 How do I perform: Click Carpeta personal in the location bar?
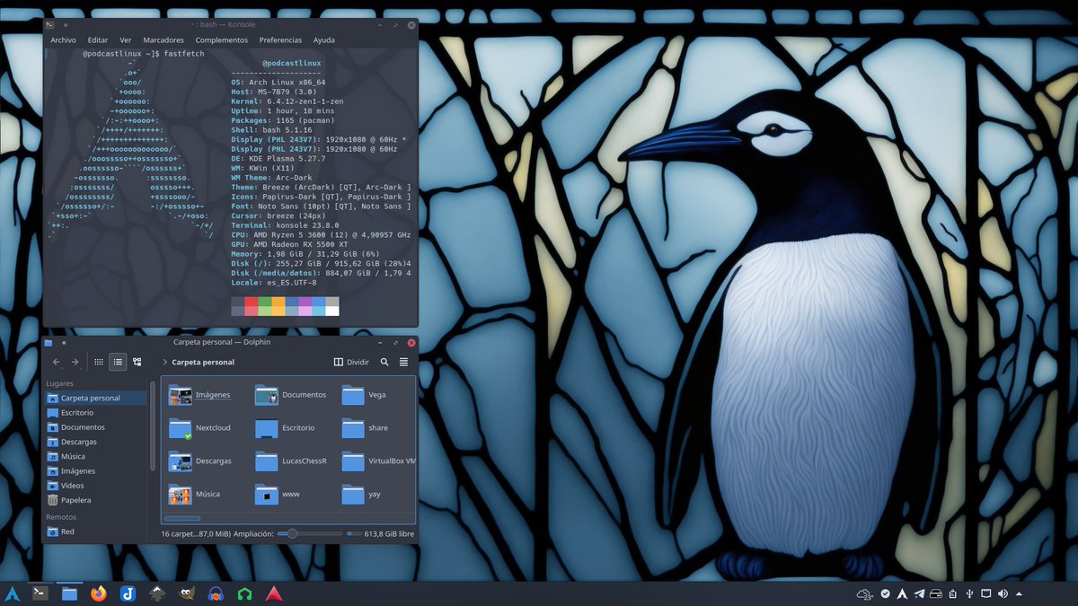coord(203,362)
